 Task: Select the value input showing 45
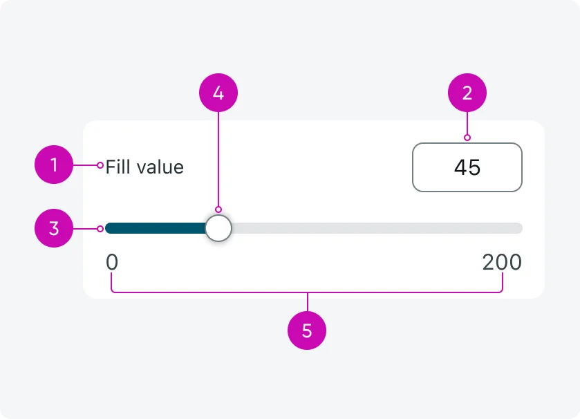[467, 167]
